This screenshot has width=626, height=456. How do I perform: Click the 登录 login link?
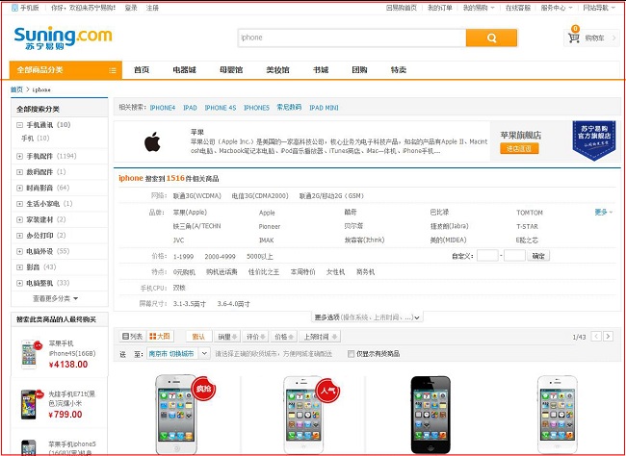(131, 8)
